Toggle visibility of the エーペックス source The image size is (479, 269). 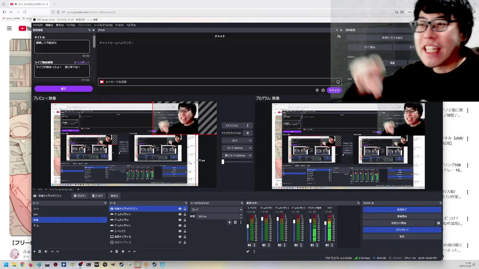click(x=180, y=231)
